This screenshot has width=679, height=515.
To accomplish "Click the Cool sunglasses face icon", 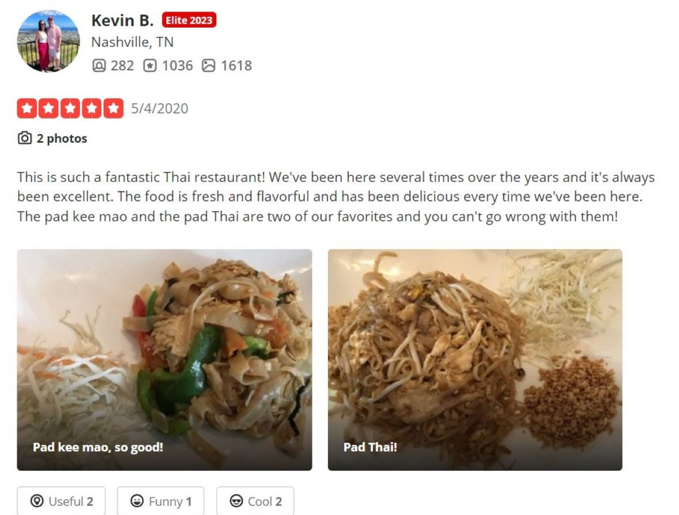I will (236, 501).
